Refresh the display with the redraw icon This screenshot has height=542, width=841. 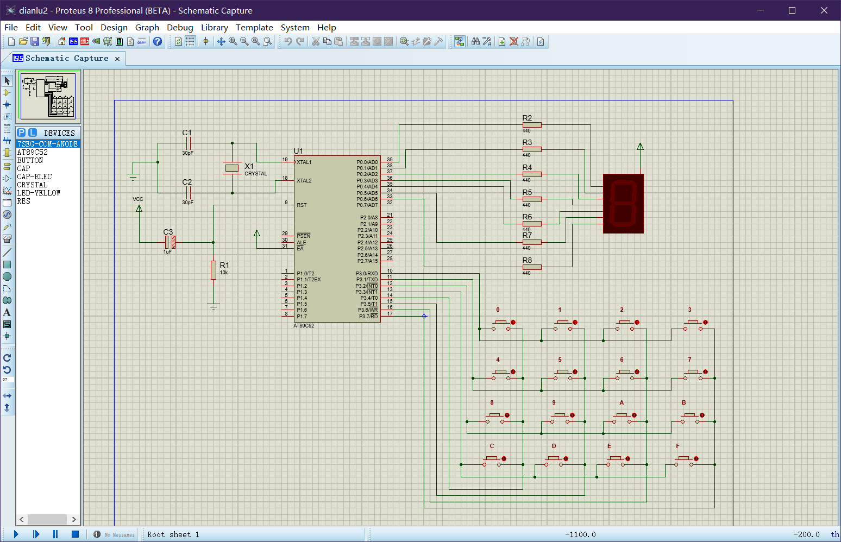coord(178,41)
